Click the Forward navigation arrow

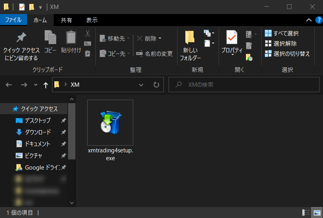[24, 85]
